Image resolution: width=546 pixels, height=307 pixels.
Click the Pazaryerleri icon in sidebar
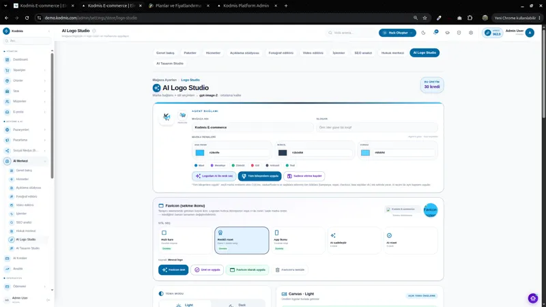(x=8, y=130)
